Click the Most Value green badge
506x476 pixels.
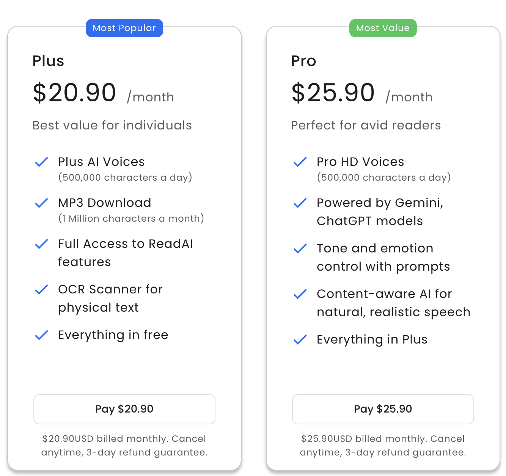coord(383,28)
